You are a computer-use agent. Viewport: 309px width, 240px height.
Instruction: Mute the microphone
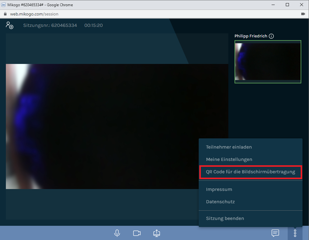click(x=117, y=233)
